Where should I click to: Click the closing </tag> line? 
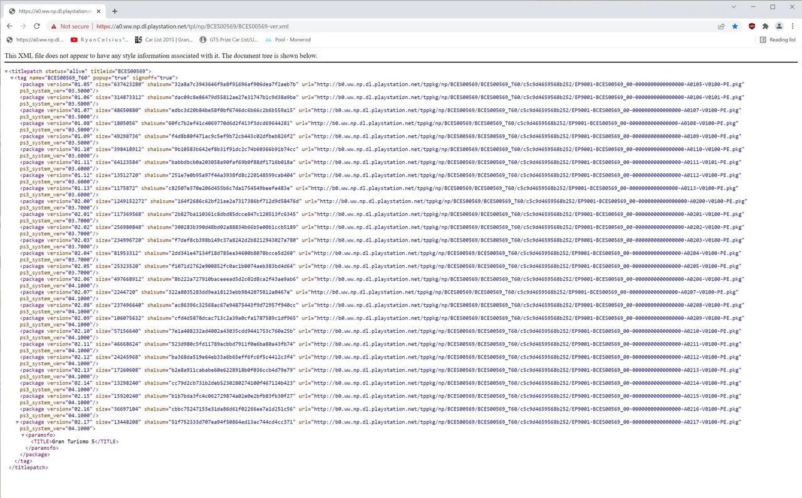point(23,461)
